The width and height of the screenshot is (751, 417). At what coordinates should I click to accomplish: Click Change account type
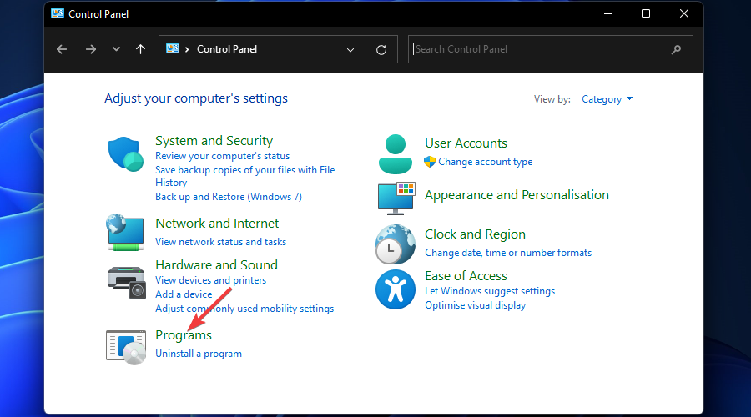click(x=485, y=162)
